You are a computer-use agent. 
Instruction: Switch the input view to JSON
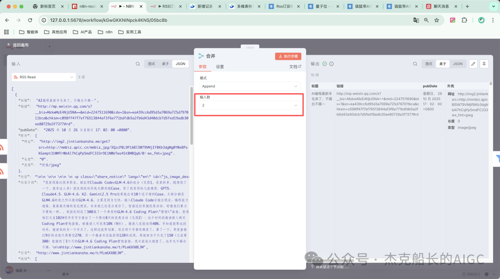pyautogui.click(x=181, y=64)
